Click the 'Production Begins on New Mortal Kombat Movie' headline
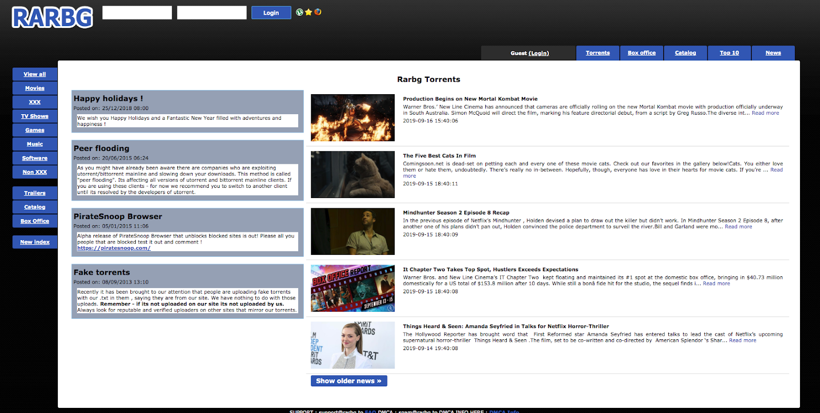The height and width of the screenshot is (413, 820). point(470,99)
